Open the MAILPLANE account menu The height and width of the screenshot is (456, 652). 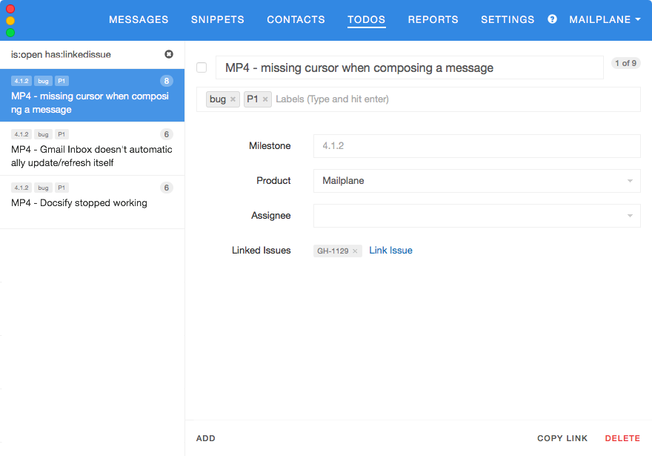pyautogui.click(x=605, y=20)
